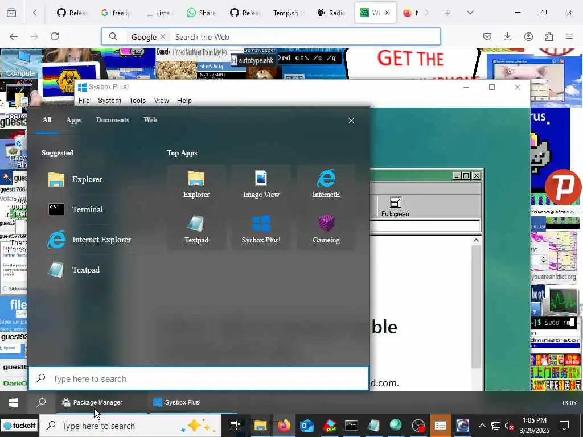Open the File menu in Sysbox Plus!
Image resolution: width=583 pixels, height=437 pixels.
click(84, 101)
